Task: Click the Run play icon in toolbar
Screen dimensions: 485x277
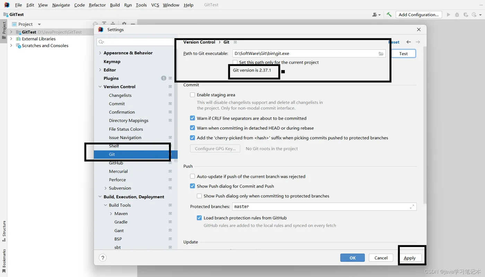Action: tap(449, 15)
